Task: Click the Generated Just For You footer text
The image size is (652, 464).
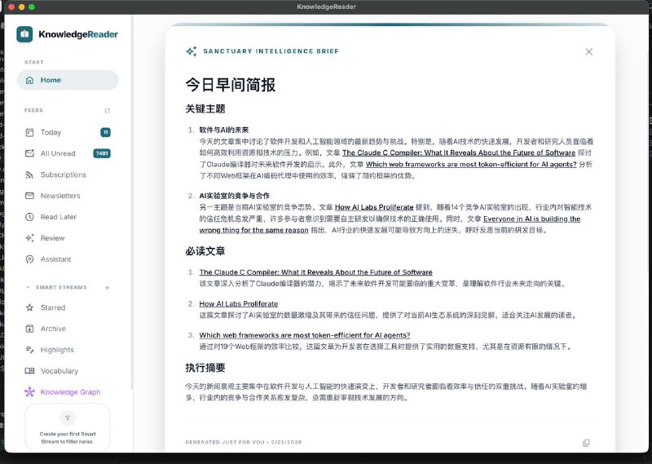Action: [244, 442]
